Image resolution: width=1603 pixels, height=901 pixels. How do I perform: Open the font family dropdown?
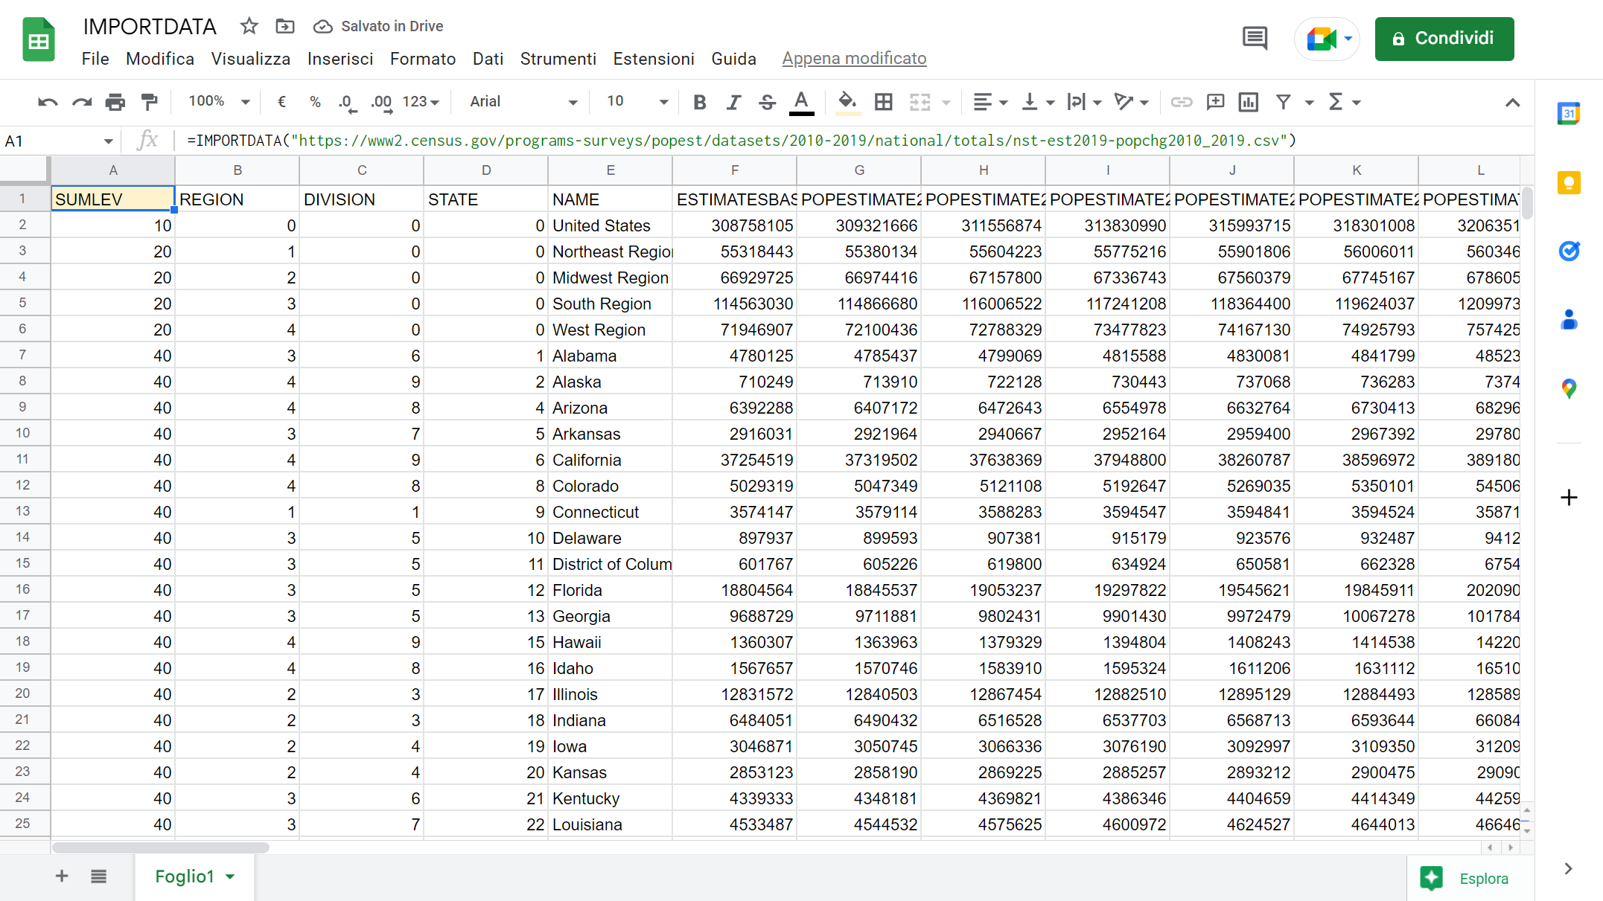pyautogui.click(x=521, y=102)
